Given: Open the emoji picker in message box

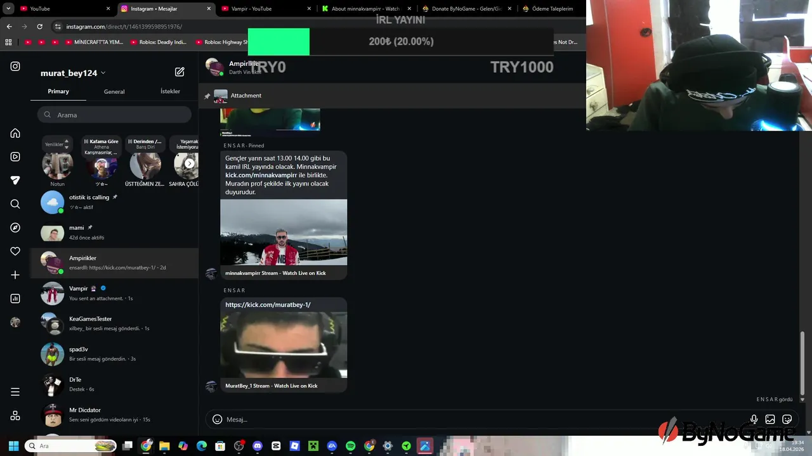Looking at the screenshot, I should (x=217, y=419).
